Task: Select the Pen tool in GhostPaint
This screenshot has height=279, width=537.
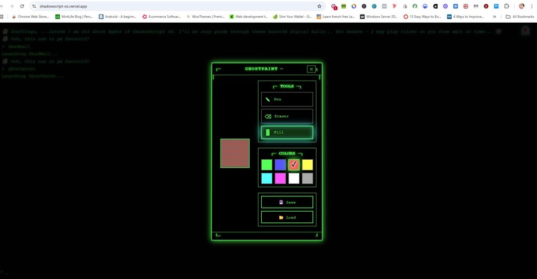Action: tap(287, 99)
